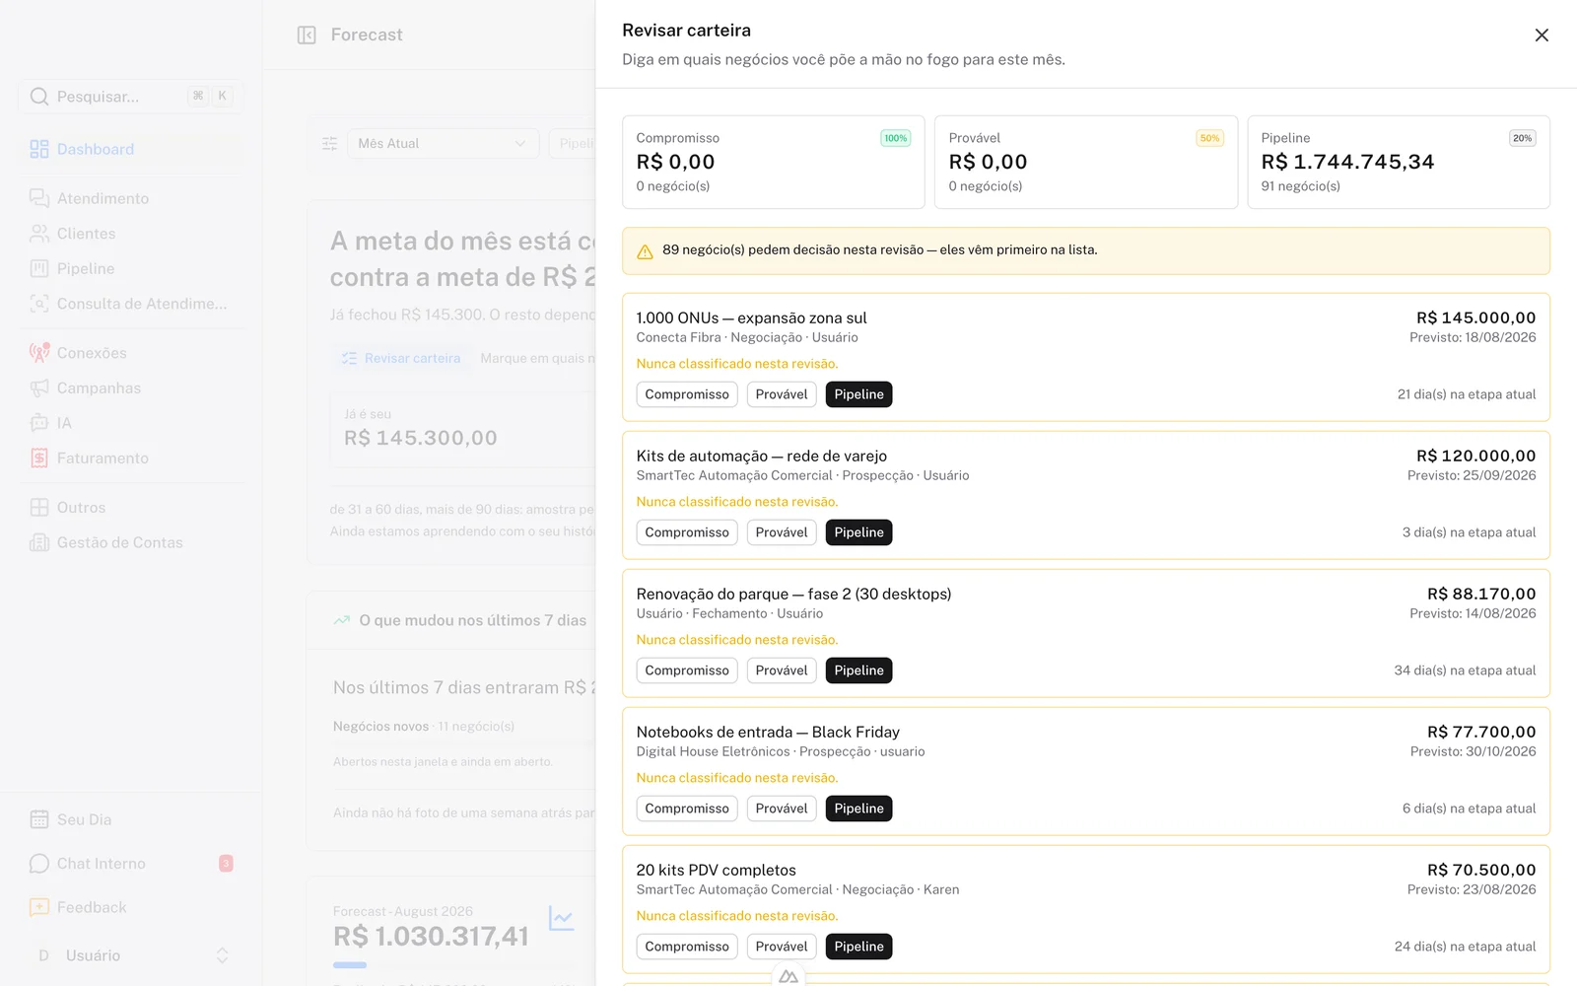Expand the Usuário account switcher

[x=131, y=955]
